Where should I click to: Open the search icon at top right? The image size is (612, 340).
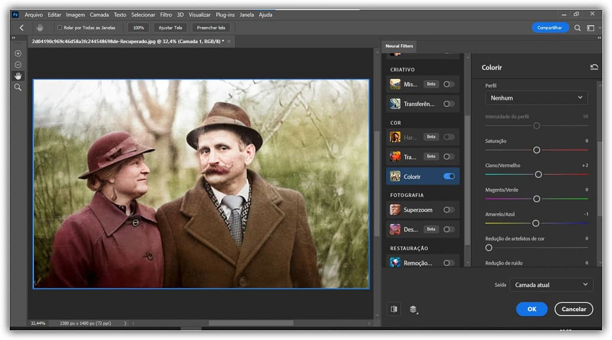[x=577, y=28]
